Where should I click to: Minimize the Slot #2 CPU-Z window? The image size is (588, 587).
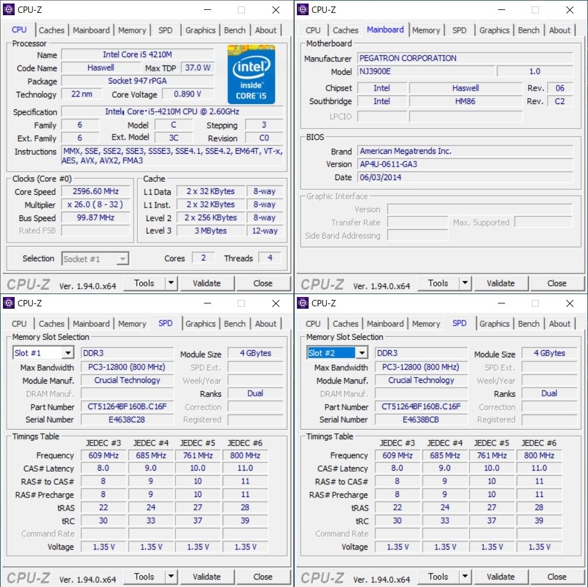click(501, 303)
